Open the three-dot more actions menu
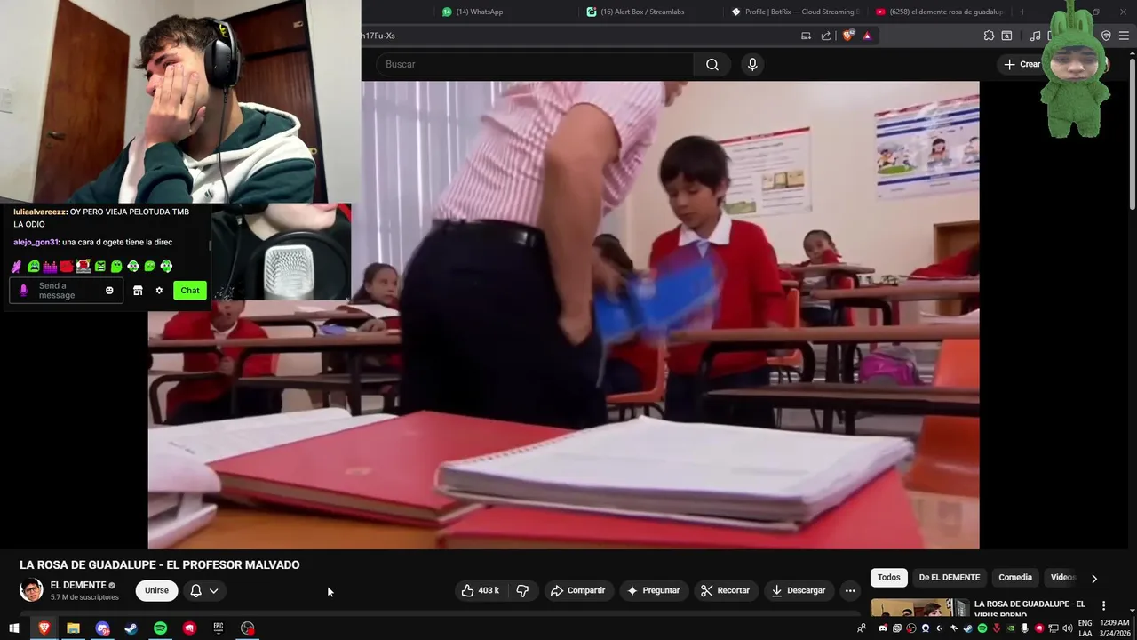This screenshot has width=1137, height=640. (850, 590)
